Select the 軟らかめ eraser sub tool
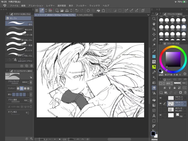Viewport: 188px width, 141px height. point(19,29)
